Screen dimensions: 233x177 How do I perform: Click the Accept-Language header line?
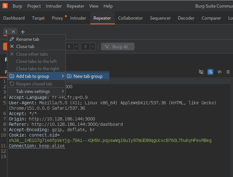[x=48, y=97]
